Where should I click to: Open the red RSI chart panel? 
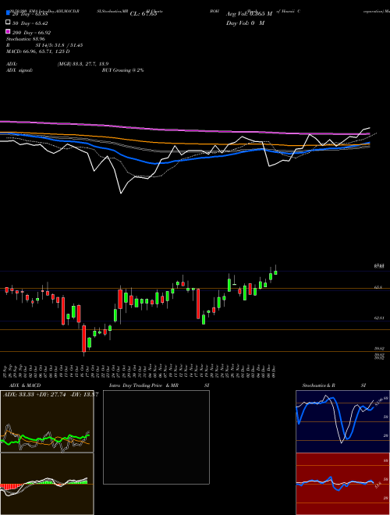[342, 484]
